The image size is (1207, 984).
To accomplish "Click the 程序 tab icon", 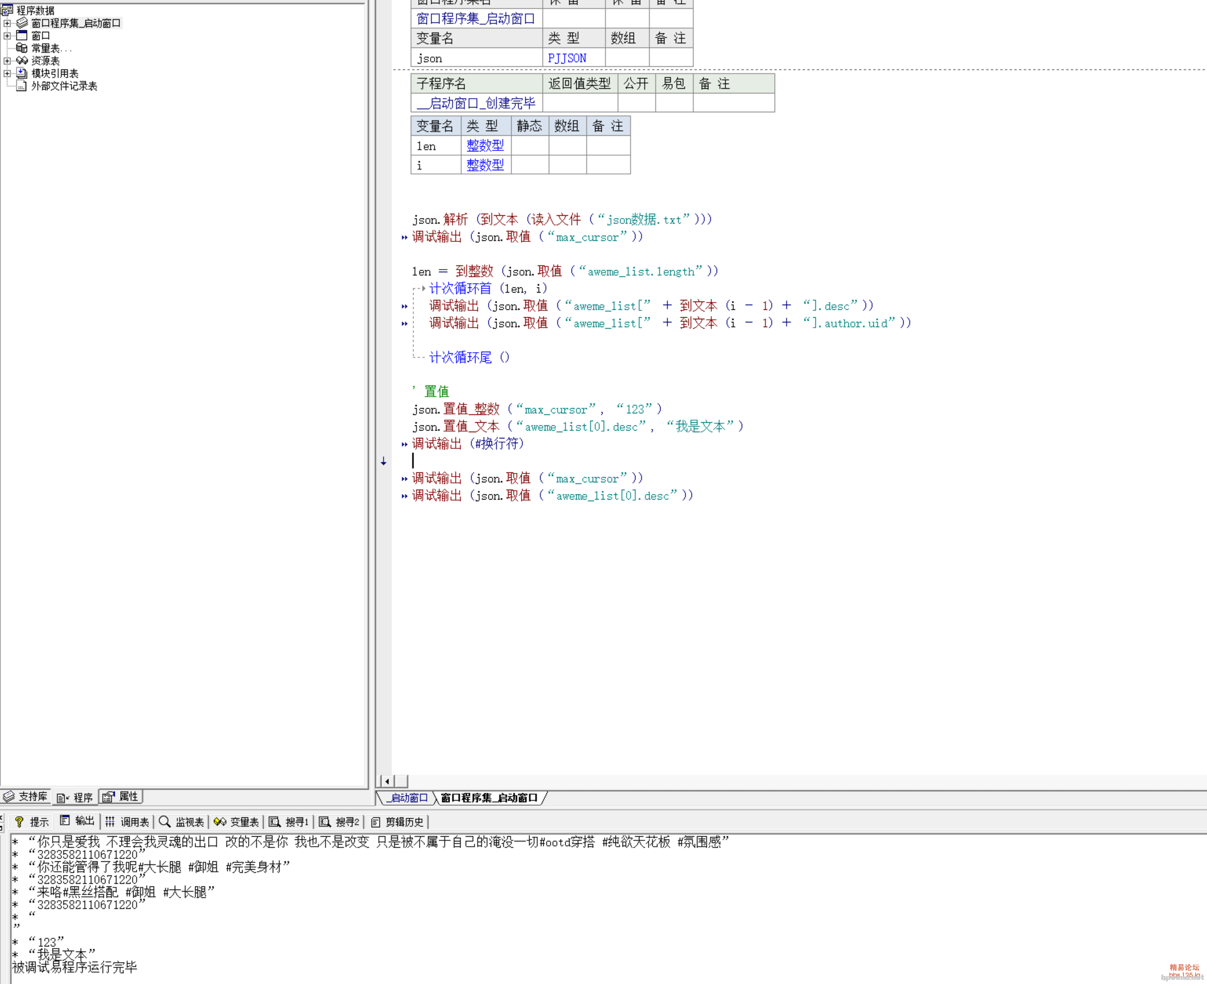I will 62,798.
